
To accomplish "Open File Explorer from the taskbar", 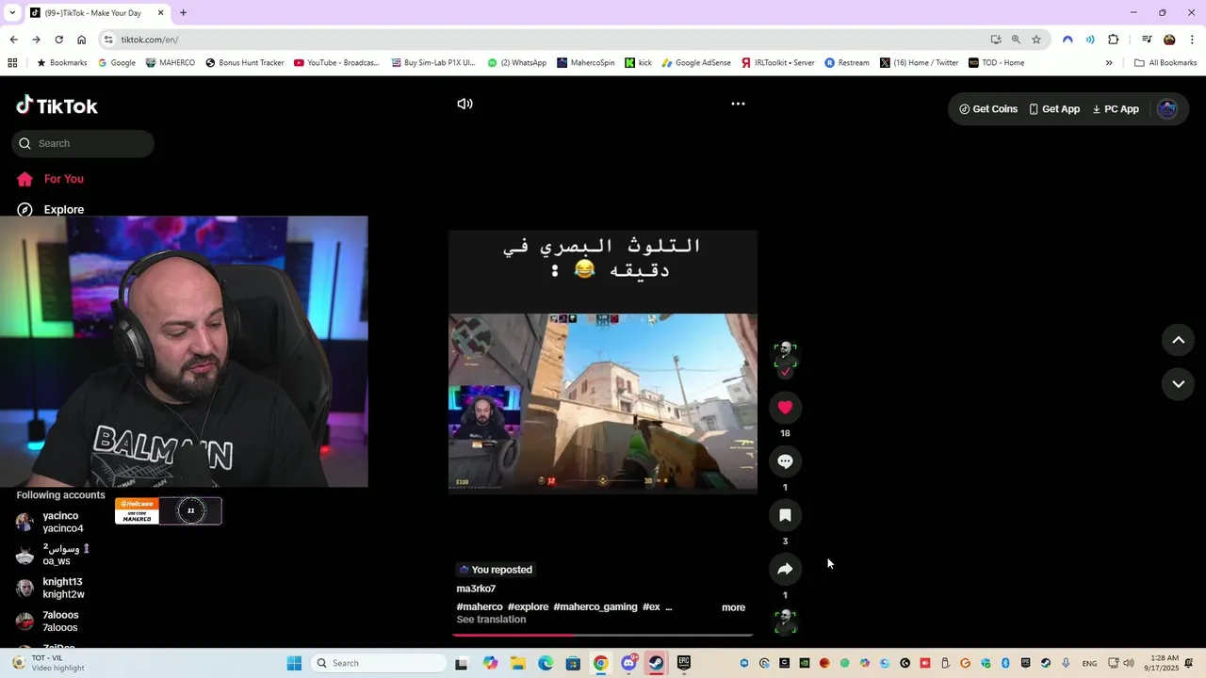I will coord(518,663).
